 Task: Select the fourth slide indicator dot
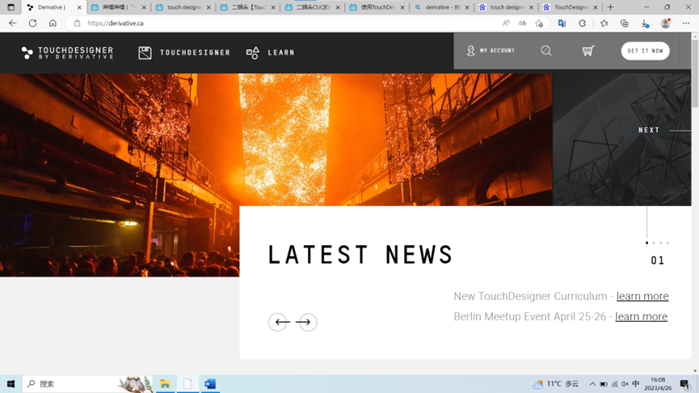pos(667,243)
